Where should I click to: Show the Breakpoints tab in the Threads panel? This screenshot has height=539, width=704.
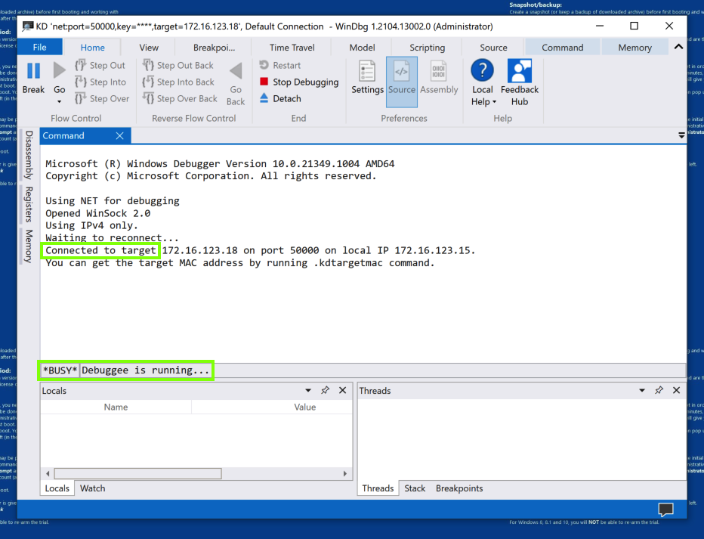tap(459, 488)
